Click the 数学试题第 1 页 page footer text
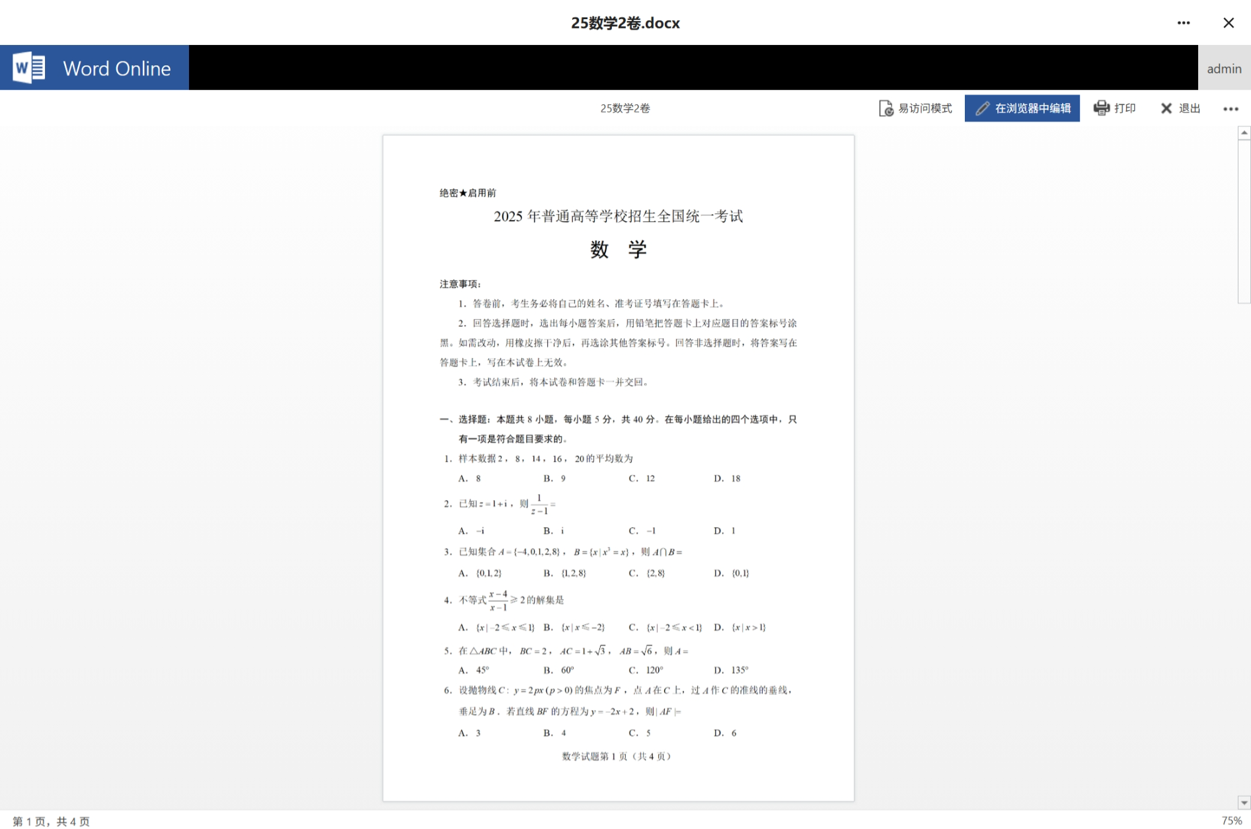Screen dimensions: 1251x829 617,756
